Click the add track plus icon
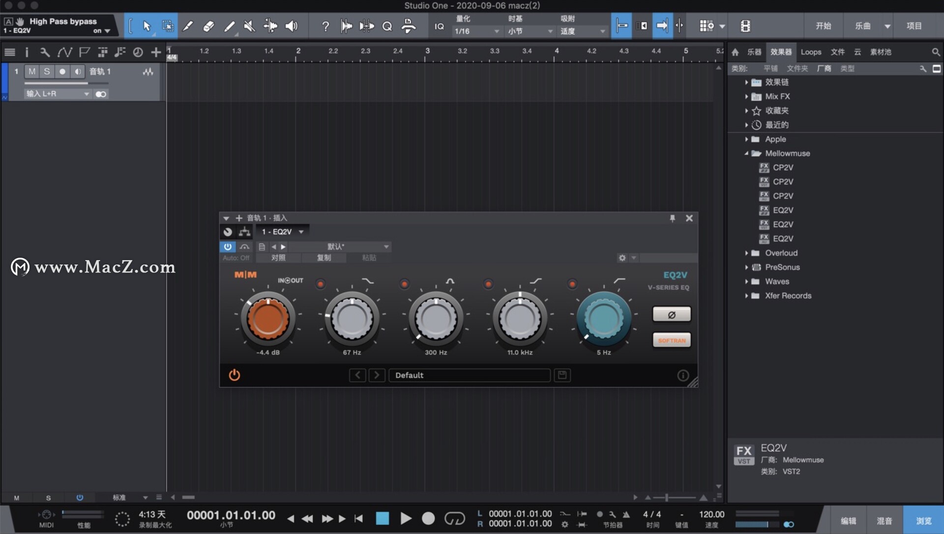Screen dimensions: 944x534 coord(156,52)
